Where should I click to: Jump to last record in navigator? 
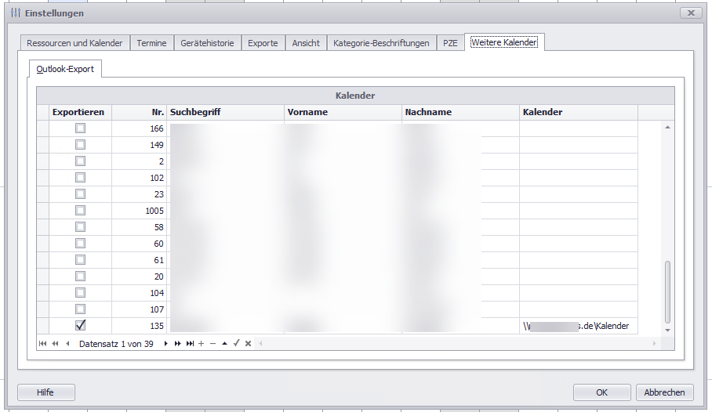(190, 344)
